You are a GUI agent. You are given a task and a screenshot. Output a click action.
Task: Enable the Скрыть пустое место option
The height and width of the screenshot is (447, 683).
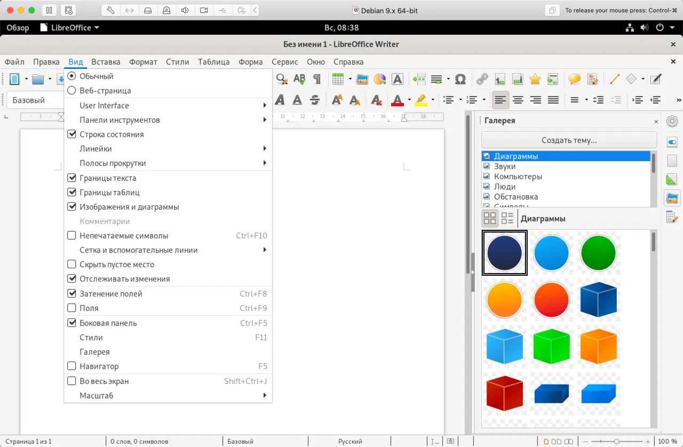pyautogui.click(x=168, y=265)
